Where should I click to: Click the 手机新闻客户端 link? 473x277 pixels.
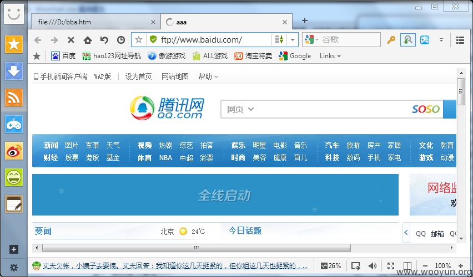(x=61, y=77)
